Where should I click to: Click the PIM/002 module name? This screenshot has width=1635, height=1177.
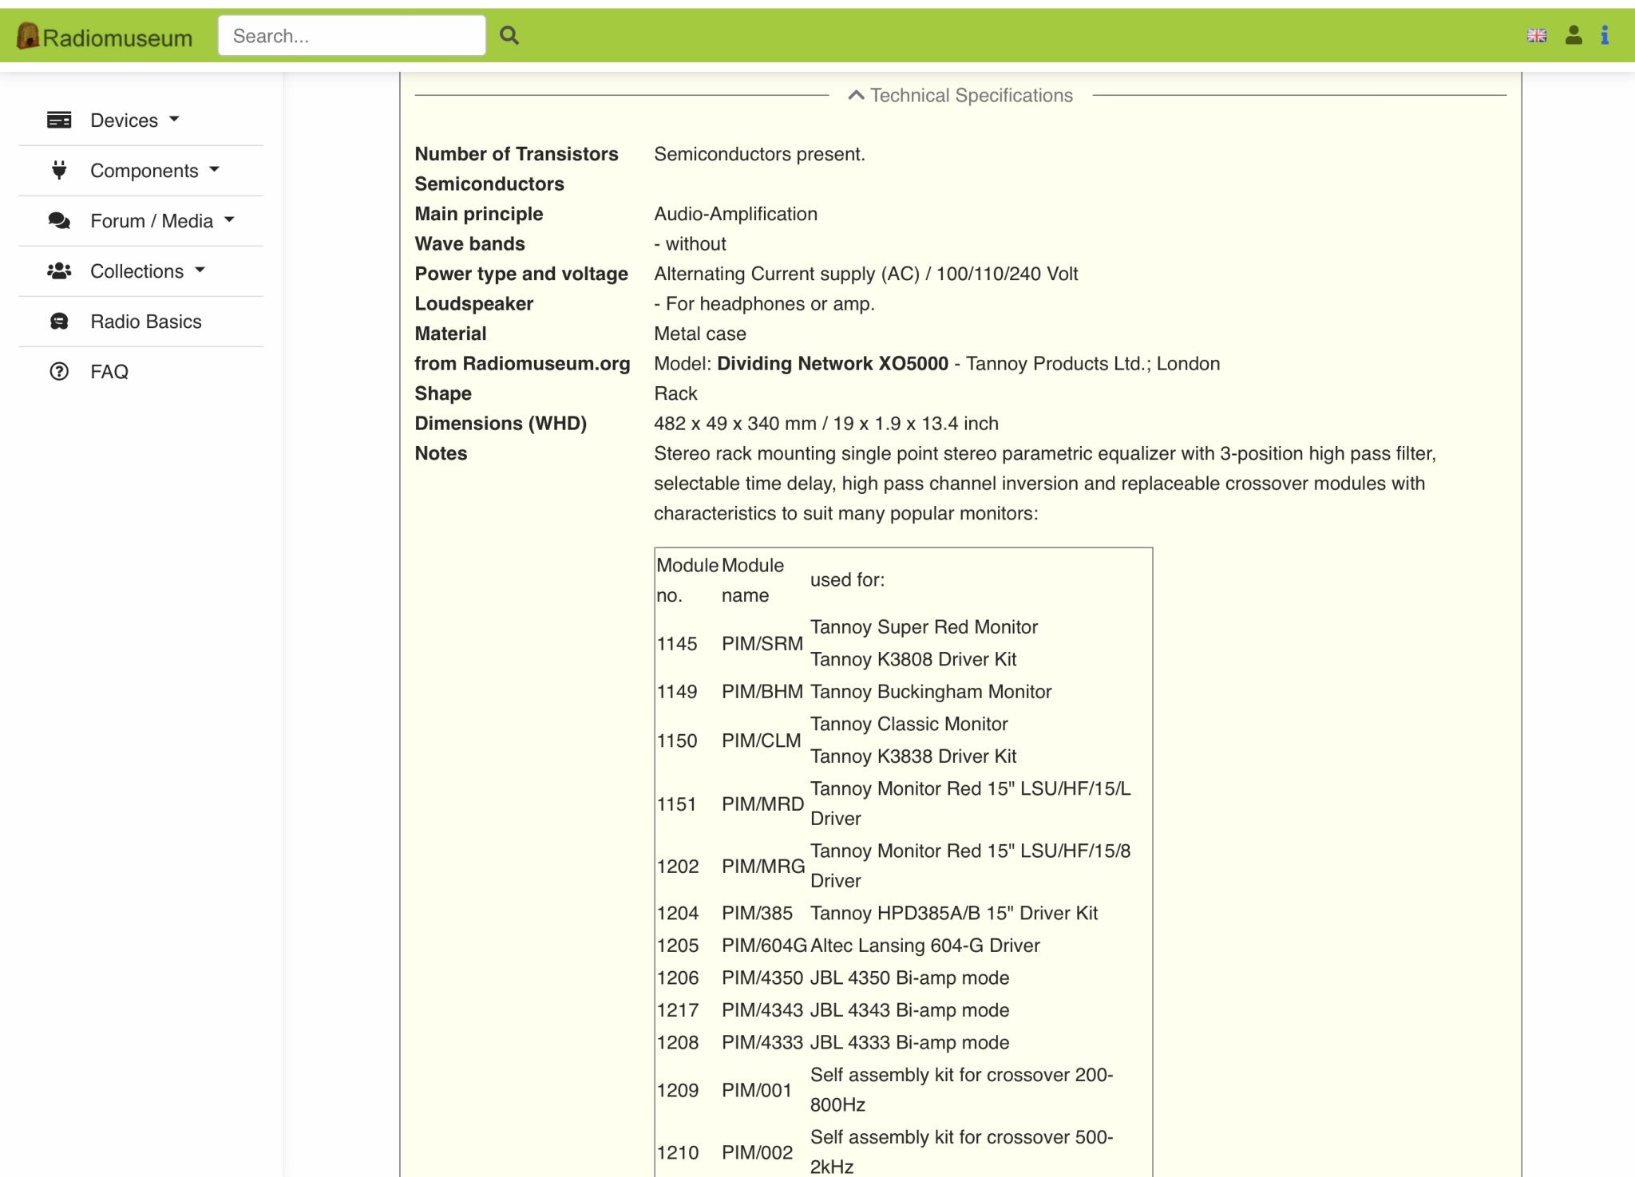point(757,1152)
